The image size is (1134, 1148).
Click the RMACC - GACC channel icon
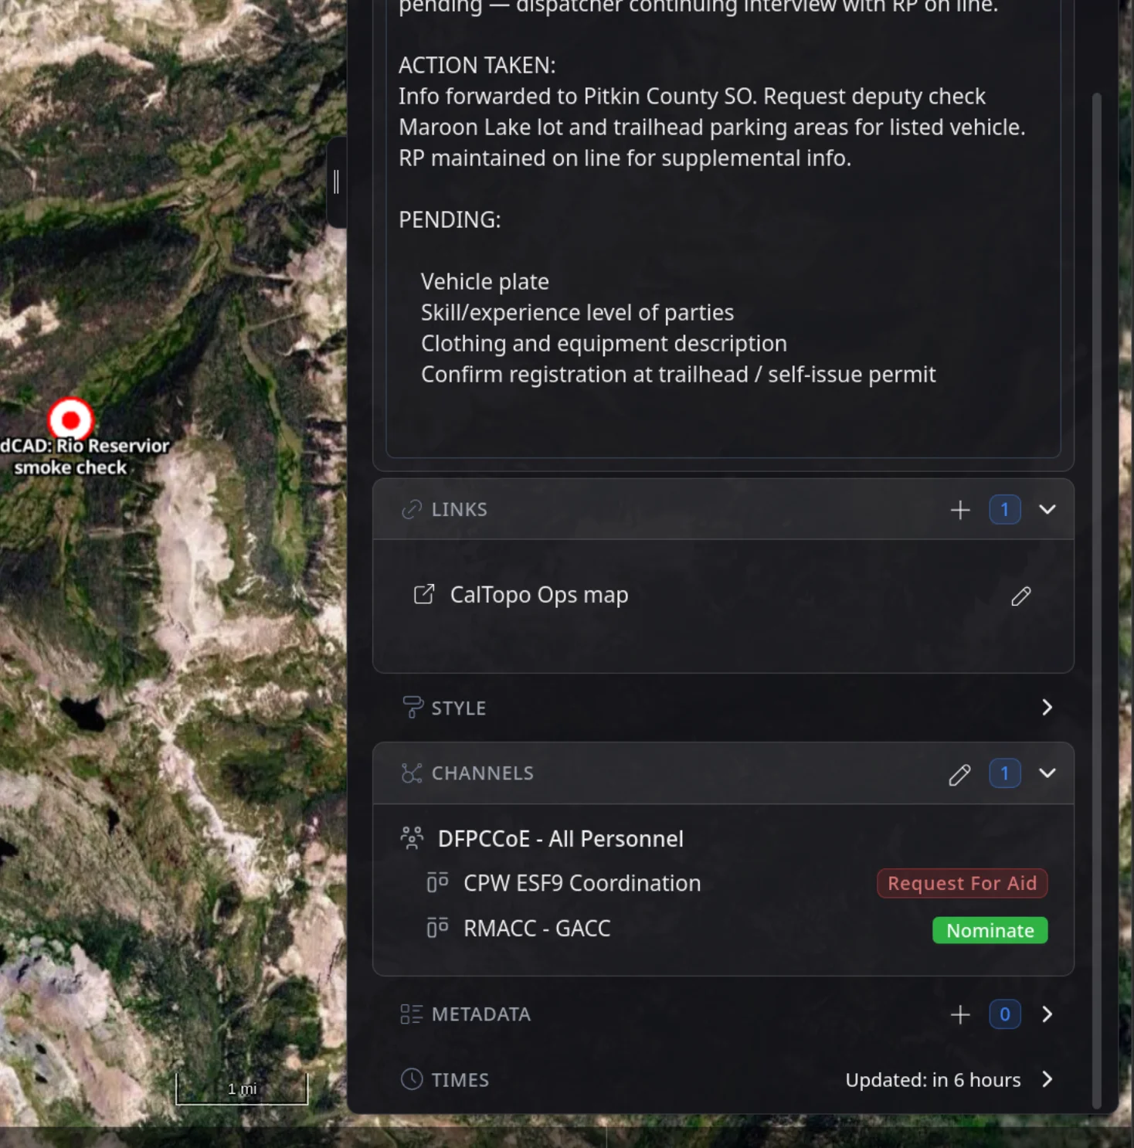(x=437, y=927)
